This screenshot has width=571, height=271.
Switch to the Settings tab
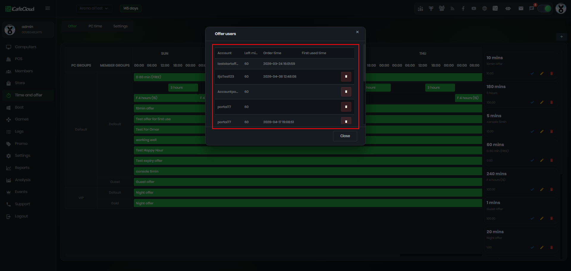(120, 26)
